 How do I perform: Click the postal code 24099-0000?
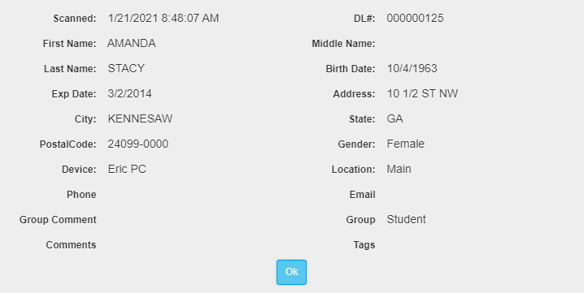(x=137, y=144)
